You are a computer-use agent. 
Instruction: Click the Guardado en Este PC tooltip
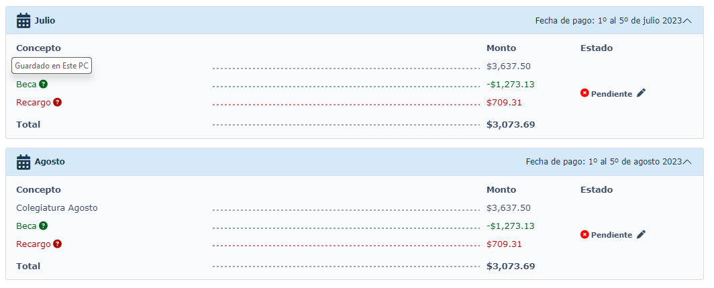[x=52, y=66]
